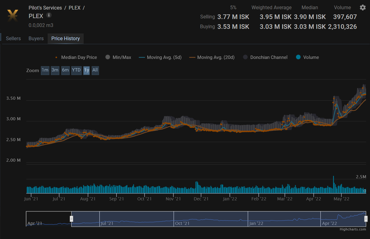Screen dimensions: 370x239
Task: Set zoom range to 3m
Action: coord(55,70)
